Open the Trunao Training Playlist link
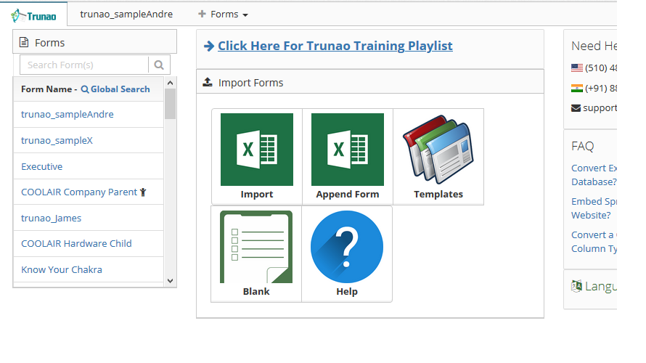This screenshot has width=646, height=363. pos(335,46)
